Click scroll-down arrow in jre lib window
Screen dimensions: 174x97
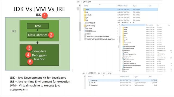120,71
